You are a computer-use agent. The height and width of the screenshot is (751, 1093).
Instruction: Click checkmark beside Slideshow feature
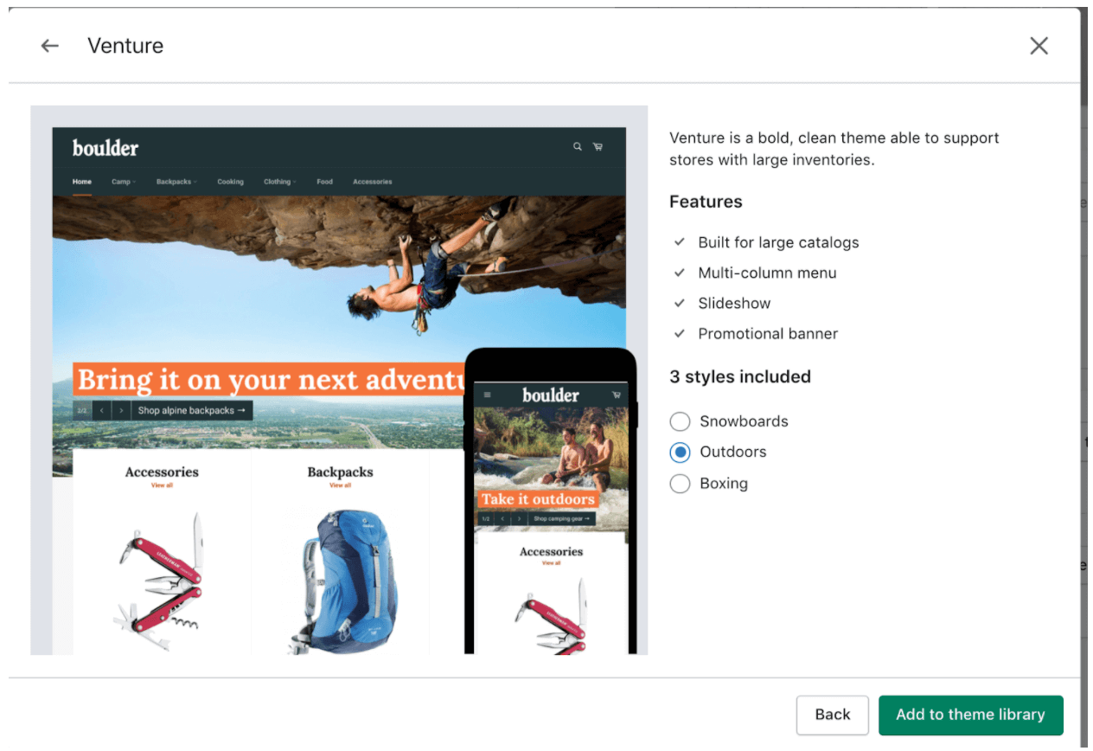[x=680, y=303]
